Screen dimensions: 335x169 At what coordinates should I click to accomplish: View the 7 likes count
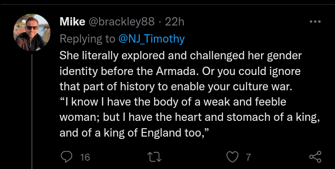(248, 157)
